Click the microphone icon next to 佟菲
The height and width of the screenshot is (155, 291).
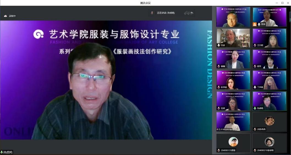[x=259, y=24]
